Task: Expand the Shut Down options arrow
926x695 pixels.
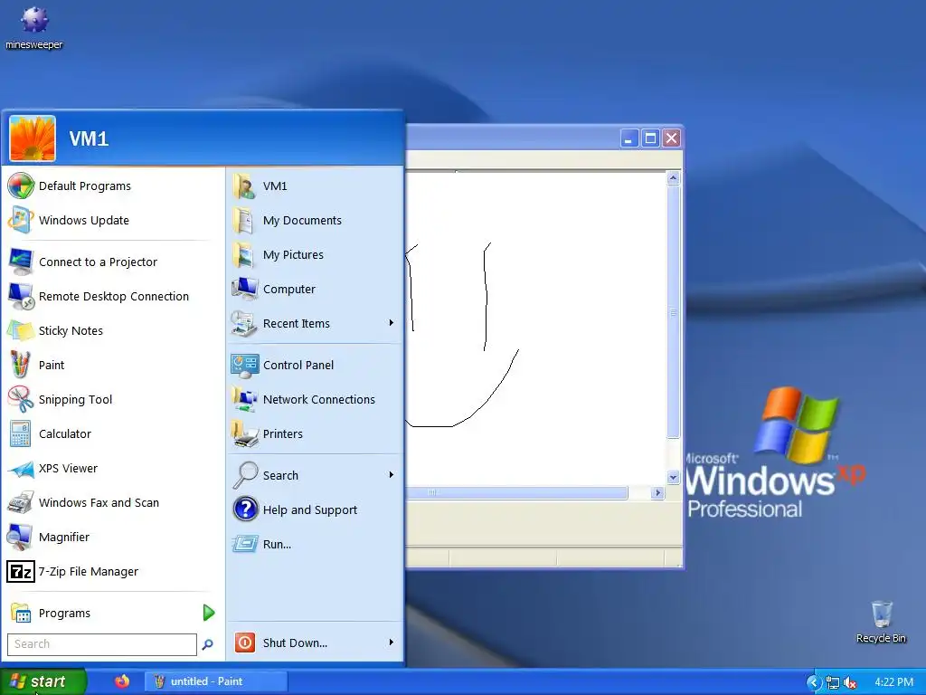Action: [x=391, y=643]
